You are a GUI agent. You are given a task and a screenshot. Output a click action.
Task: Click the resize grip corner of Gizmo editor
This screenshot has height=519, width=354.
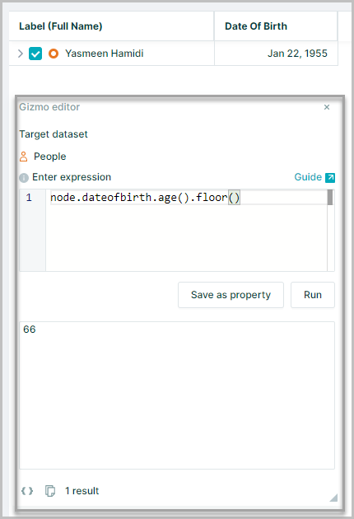coord(333,498)
